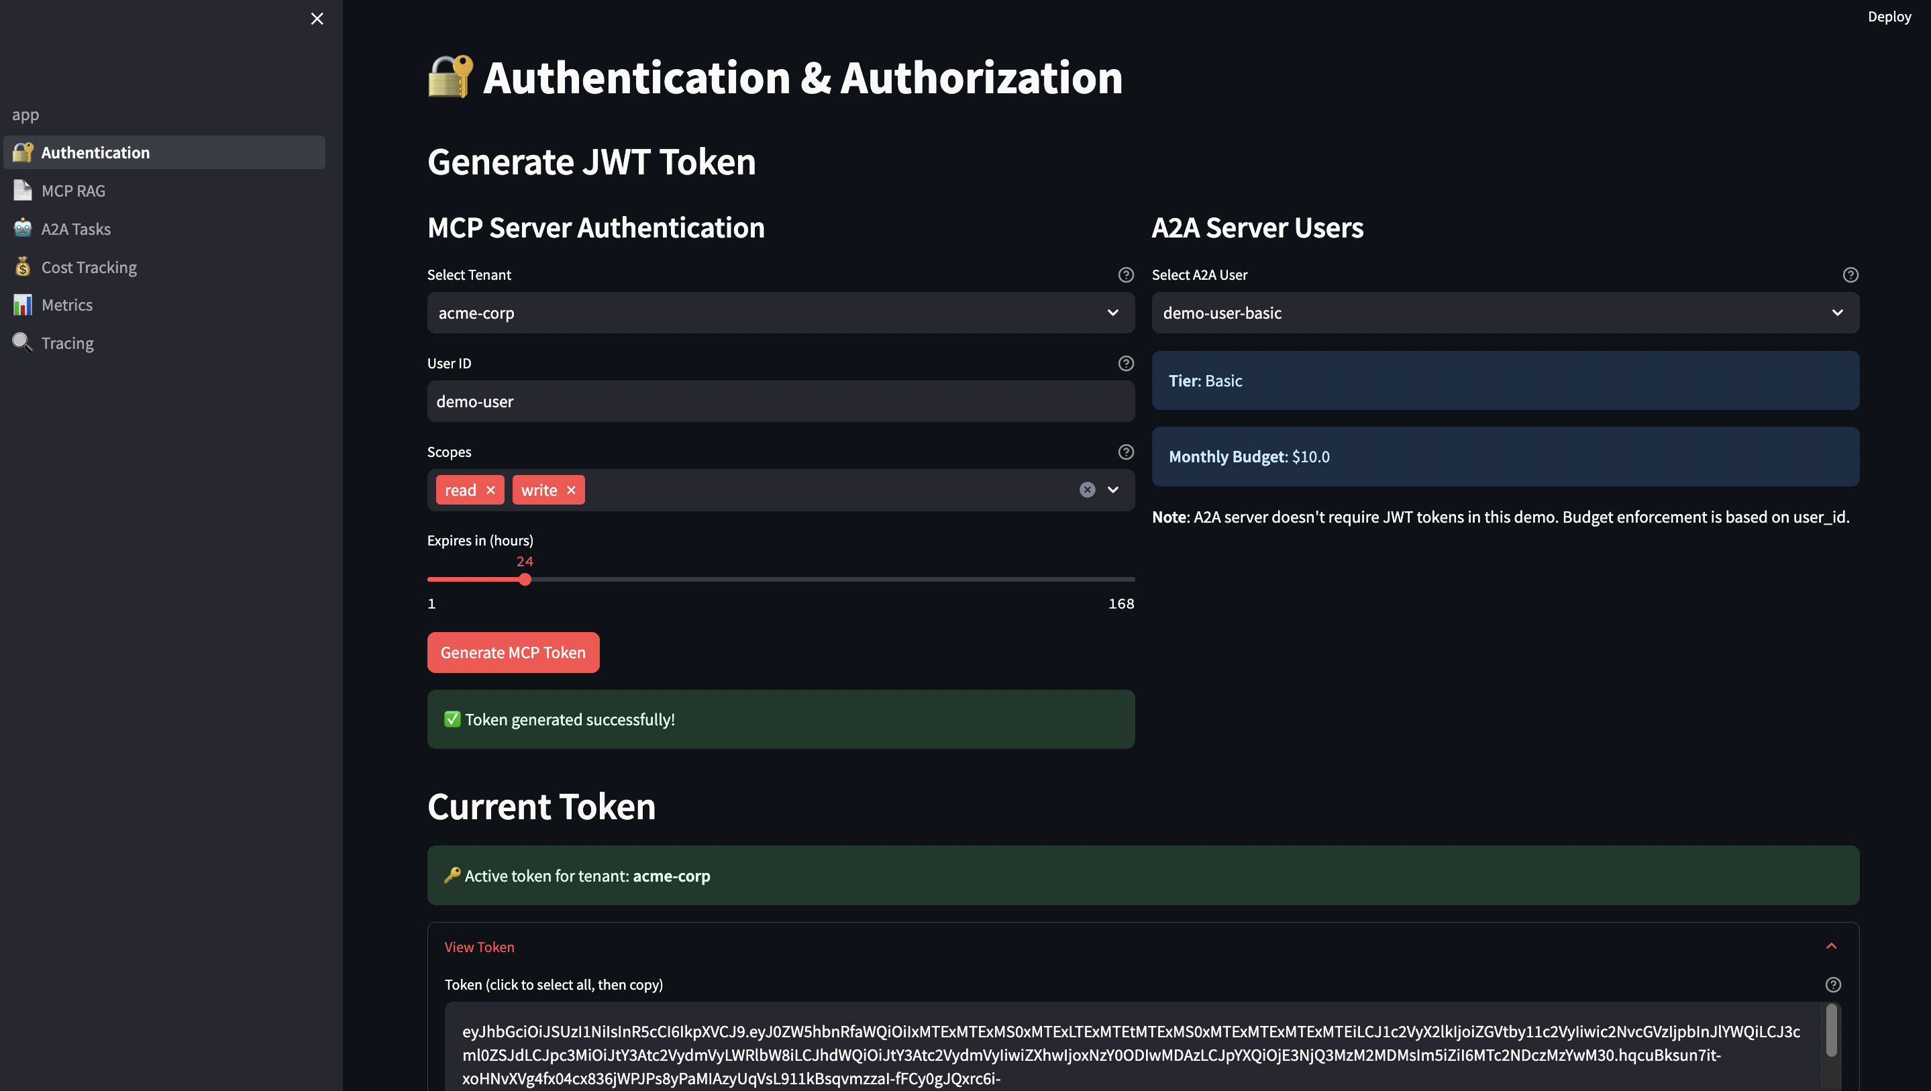Screen dimensions: 1931x1091
Task: Close the sidebar with X icon
Action: 317,18
